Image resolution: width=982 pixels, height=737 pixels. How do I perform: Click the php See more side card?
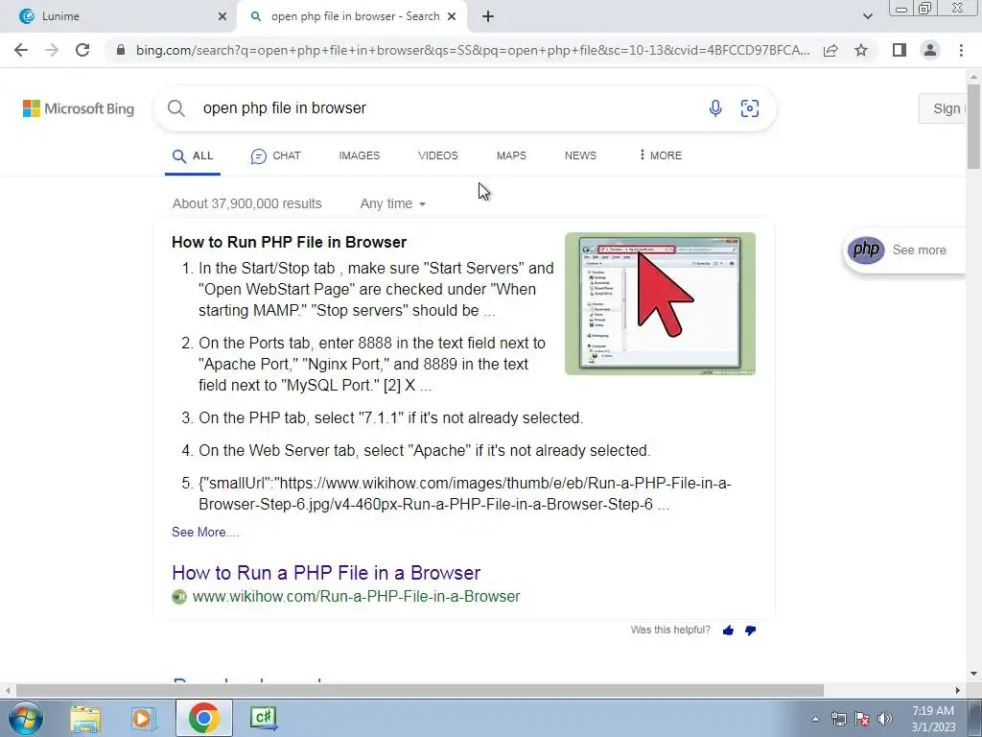[x=905, y=250]
